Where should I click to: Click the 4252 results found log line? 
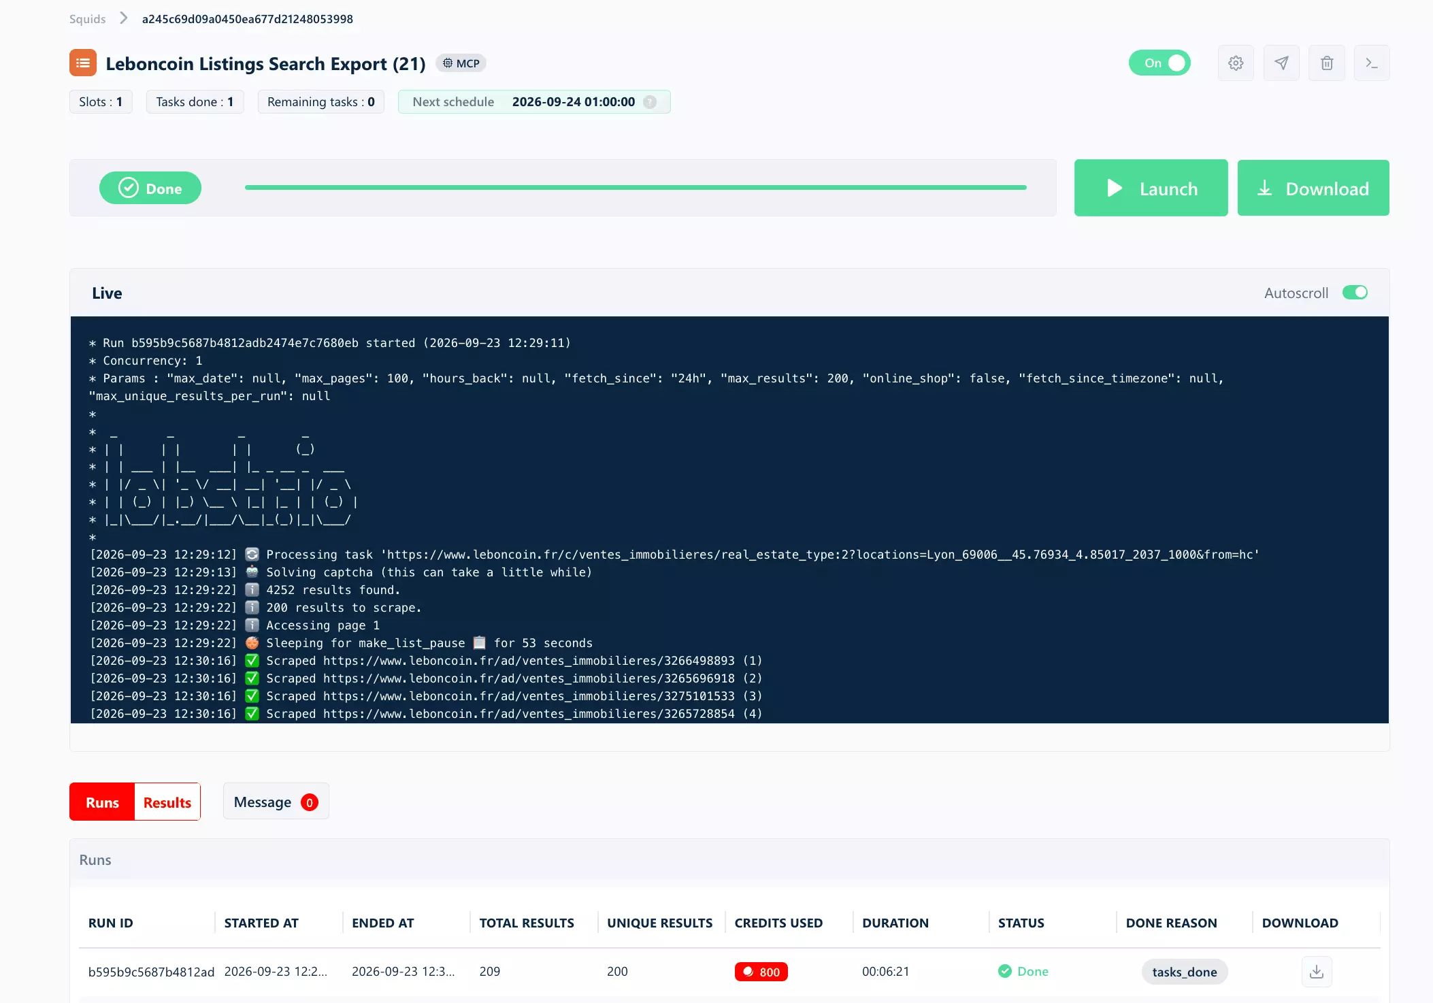(245, 590)
